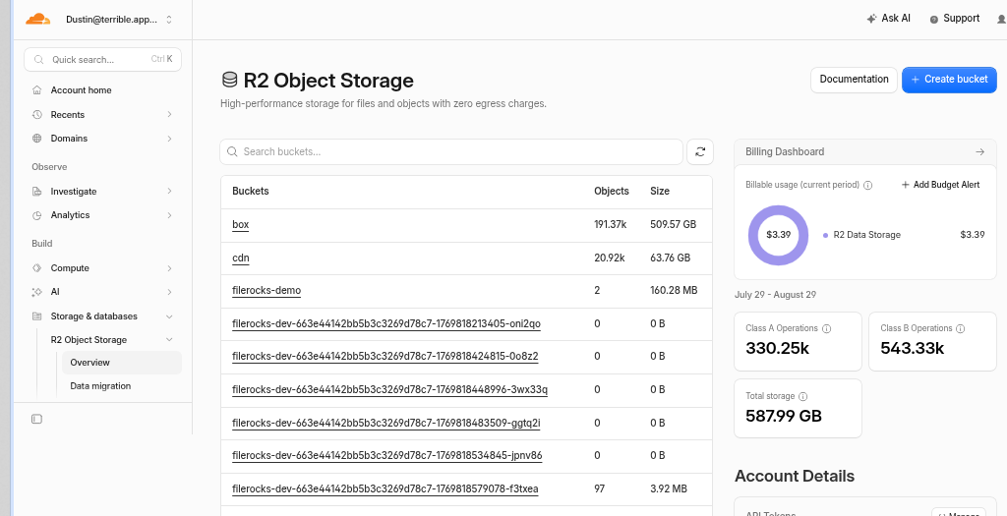
Task: Click the Search buckets field
Action: point(450,152)
